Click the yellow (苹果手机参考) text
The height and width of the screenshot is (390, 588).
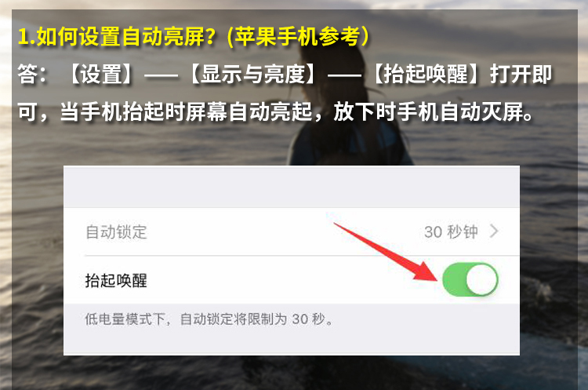(x=299, y=36)
